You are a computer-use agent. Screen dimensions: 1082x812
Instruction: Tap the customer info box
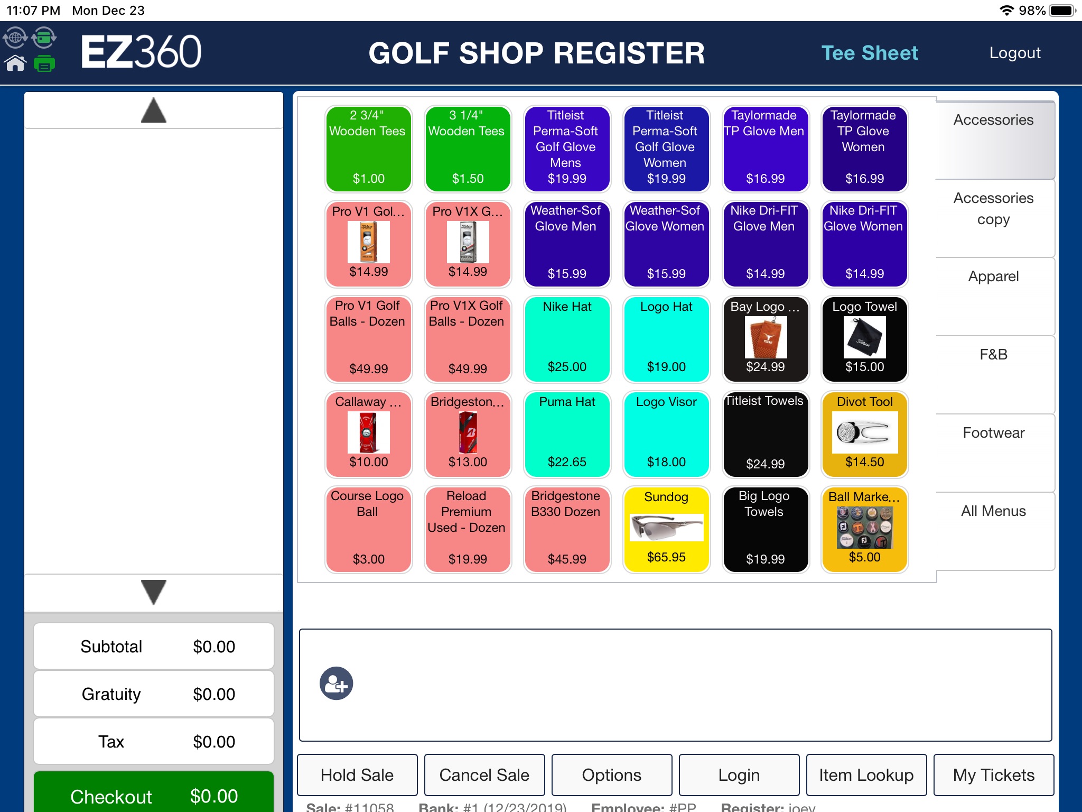click(675, 685)
